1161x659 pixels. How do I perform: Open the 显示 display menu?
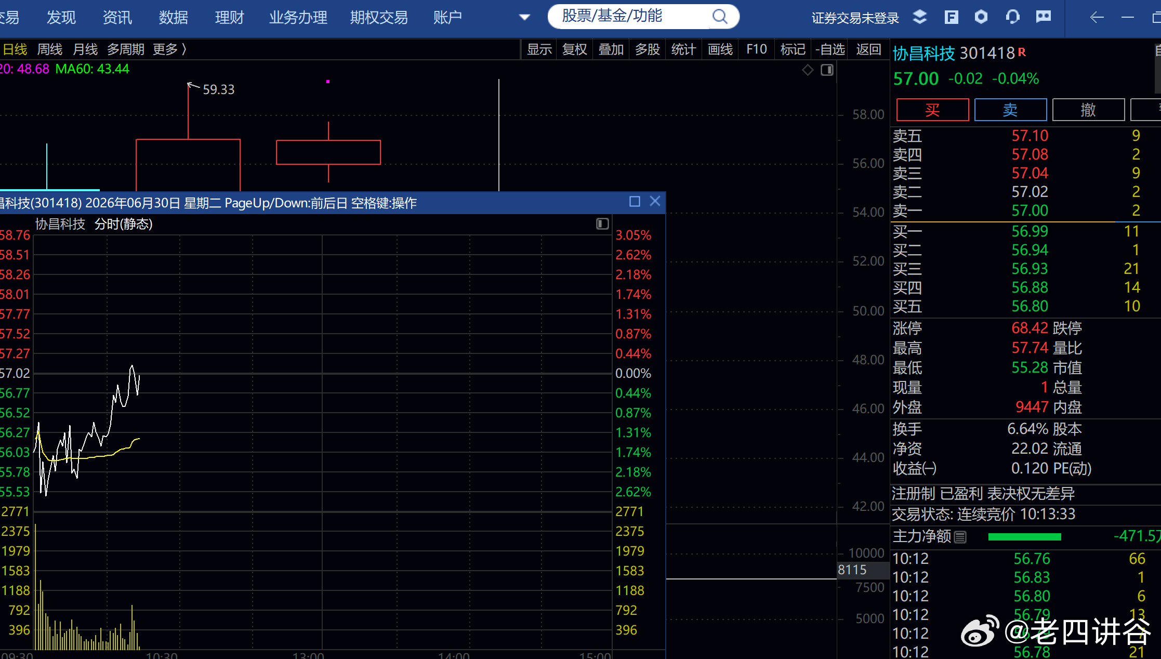[539, 50]
